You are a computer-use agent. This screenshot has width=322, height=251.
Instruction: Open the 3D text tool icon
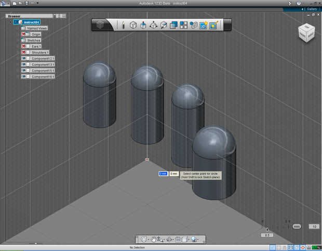click(203, 25)
